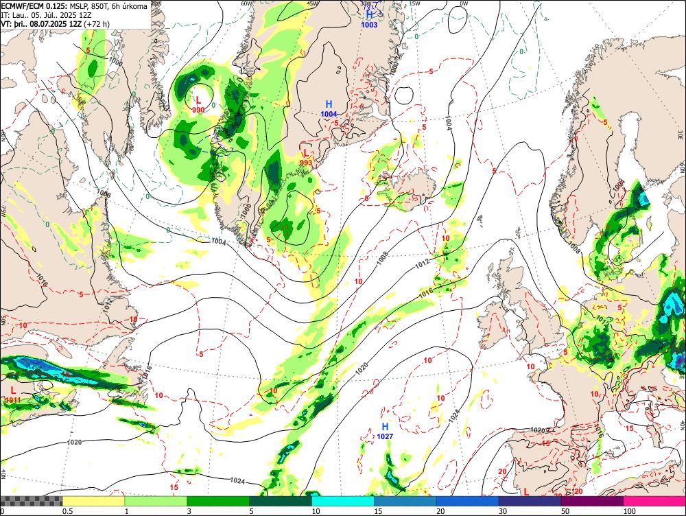This screenshot has height=516, width=686.
Task: Click the high pressure label 'H 1027'
Action: tap(385, 431)
